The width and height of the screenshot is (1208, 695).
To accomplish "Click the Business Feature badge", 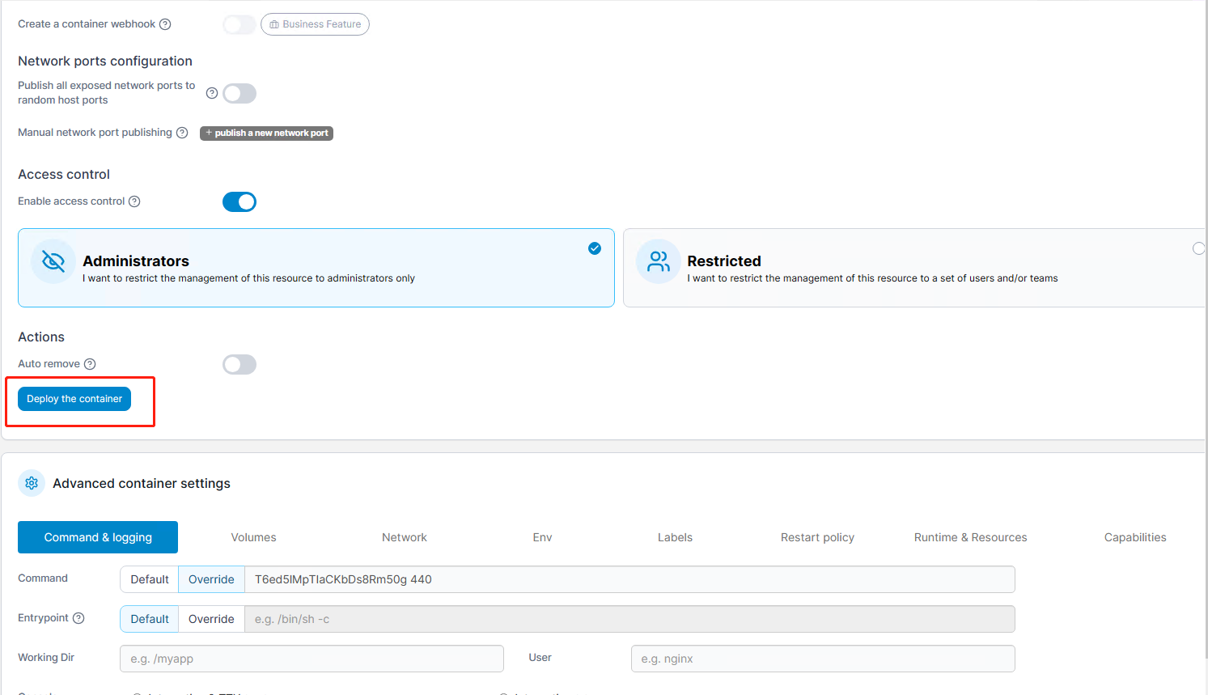I will tap(315, 24).
